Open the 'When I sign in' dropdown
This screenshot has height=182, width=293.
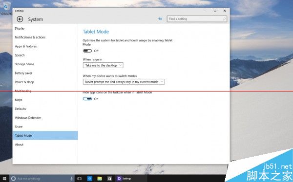103,65
